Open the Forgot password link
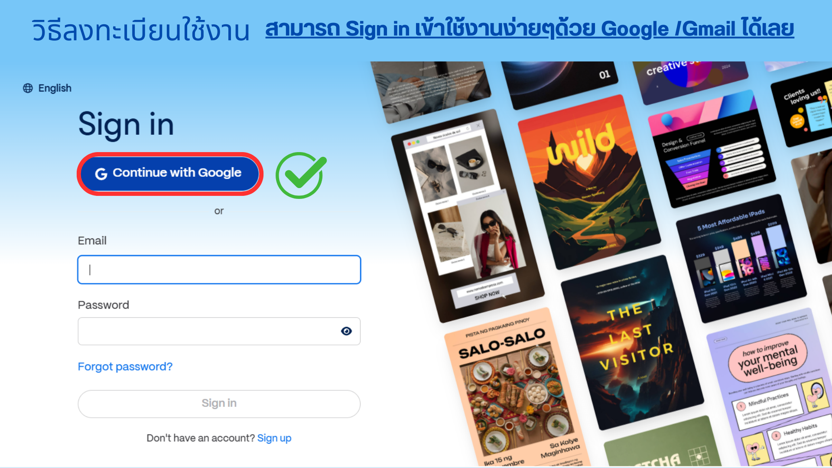Screen dimensions: 832x468 125,367
